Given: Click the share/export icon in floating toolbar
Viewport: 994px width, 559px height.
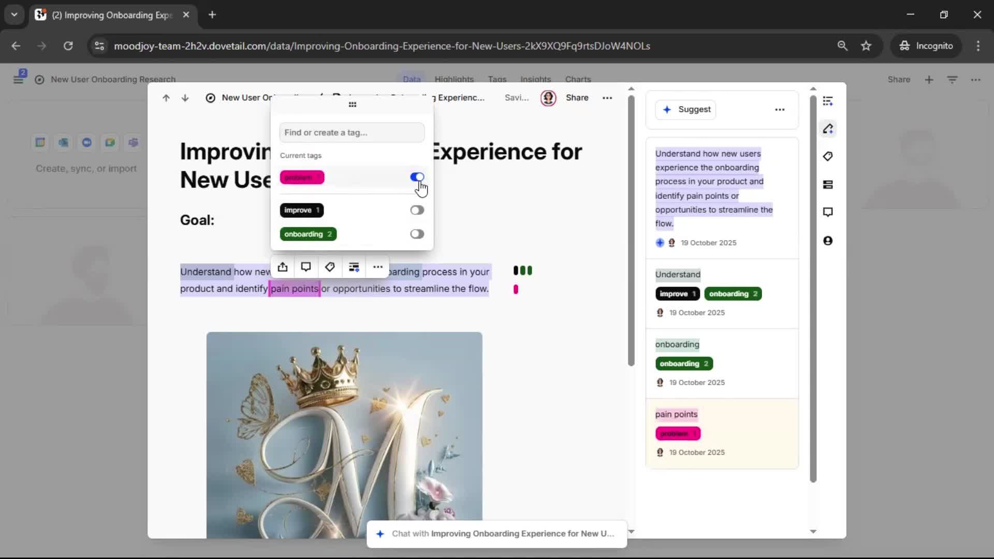Looking at the screenshot, I should point(282,267).
